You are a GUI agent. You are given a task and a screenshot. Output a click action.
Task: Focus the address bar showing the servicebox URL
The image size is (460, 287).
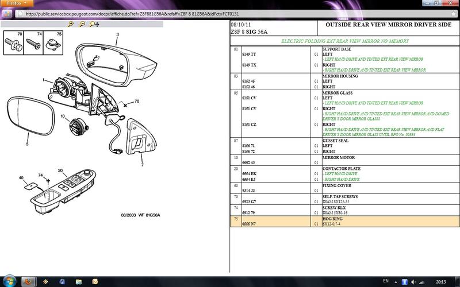coord(235,14)
